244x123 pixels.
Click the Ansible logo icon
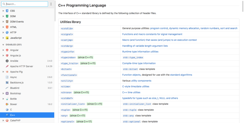point(7,61)
